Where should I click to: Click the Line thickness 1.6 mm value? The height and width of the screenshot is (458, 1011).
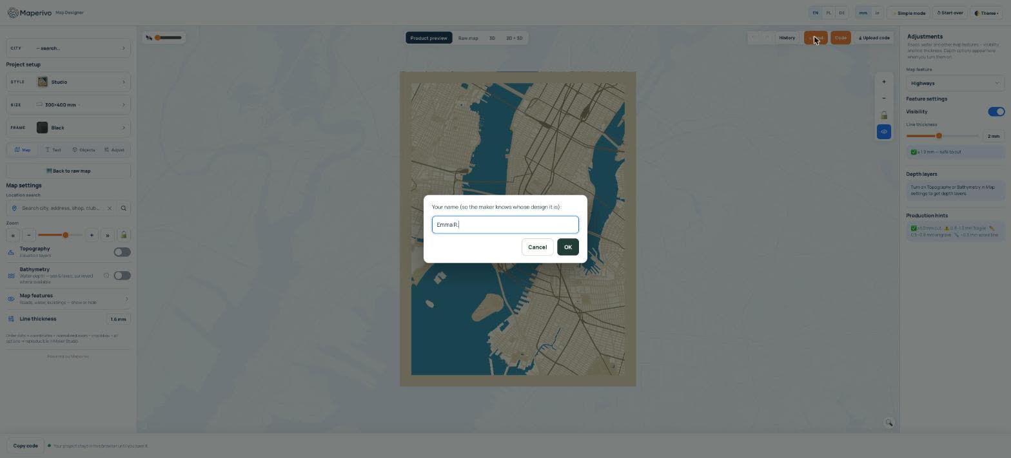118,319
